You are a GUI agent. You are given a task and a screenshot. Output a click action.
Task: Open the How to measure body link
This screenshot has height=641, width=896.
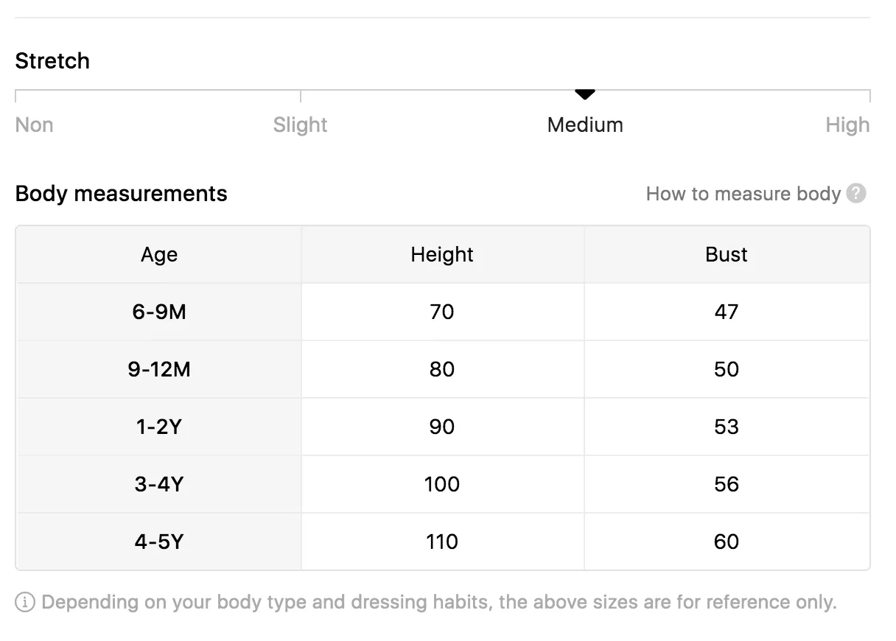point(743,194)
